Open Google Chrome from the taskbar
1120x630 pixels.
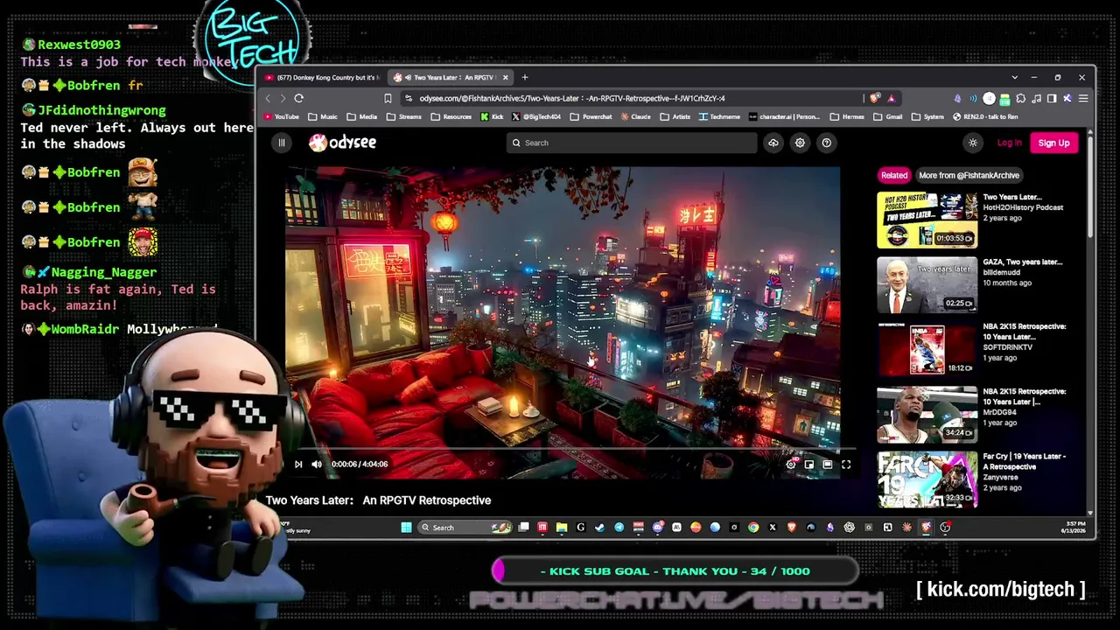tap(753, 528)
